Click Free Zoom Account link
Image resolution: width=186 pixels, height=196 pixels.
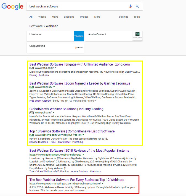click(40, 101)
